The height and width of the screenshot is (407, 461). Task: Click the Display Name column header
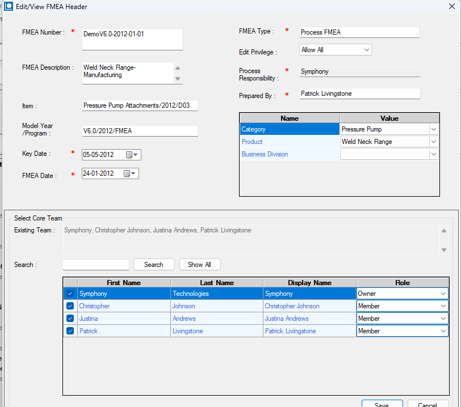point(309,282)
